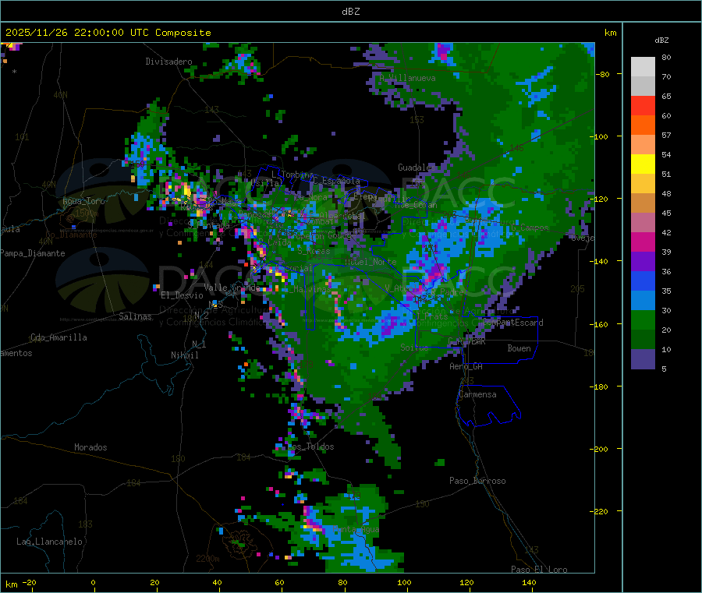Screen dimensions: 702x593
Task: Click the timestamp 2025/11/26 22:00:00 UTC Composite
Action: click(108, 33)
